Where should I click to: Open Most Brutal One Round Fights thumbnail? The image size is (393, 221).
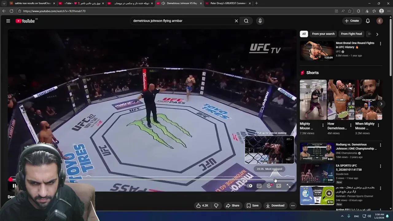(x=317, y=51)
